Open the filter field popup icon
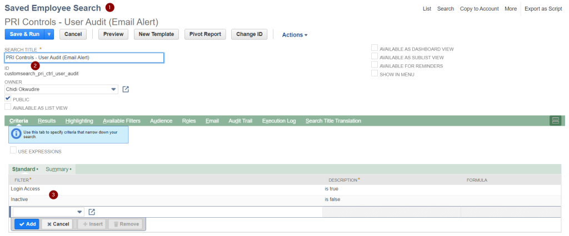Image resolution: width=569 pixels, height=236 pixels. click(x=92, y=212)
